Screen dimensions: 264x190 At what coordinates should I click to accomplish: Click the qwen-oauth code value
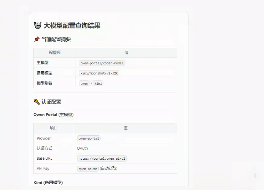88,169
